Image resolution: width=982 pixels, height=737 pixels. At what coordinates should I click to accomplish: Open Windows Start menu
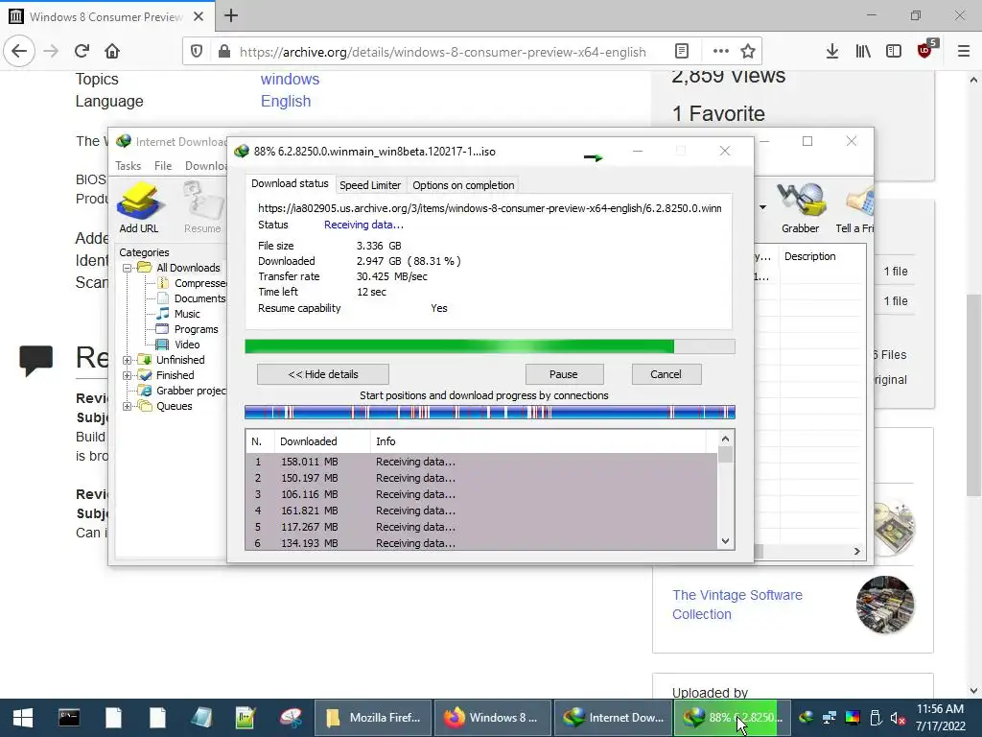click(x=23, y=718)
